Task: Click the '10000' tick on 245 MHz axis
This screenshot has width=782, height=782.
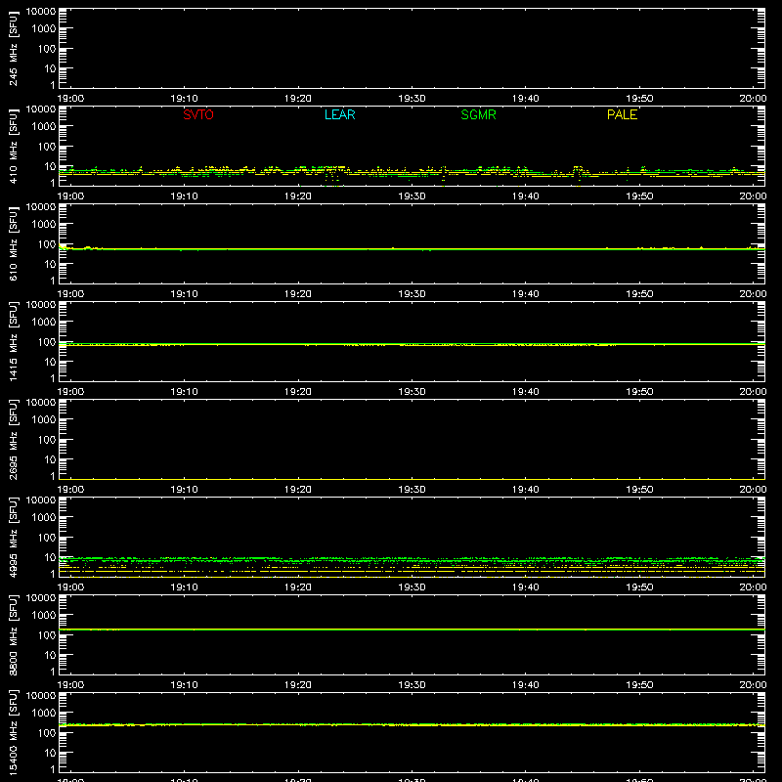Action: pyautogui.click(x=41, y=12)
